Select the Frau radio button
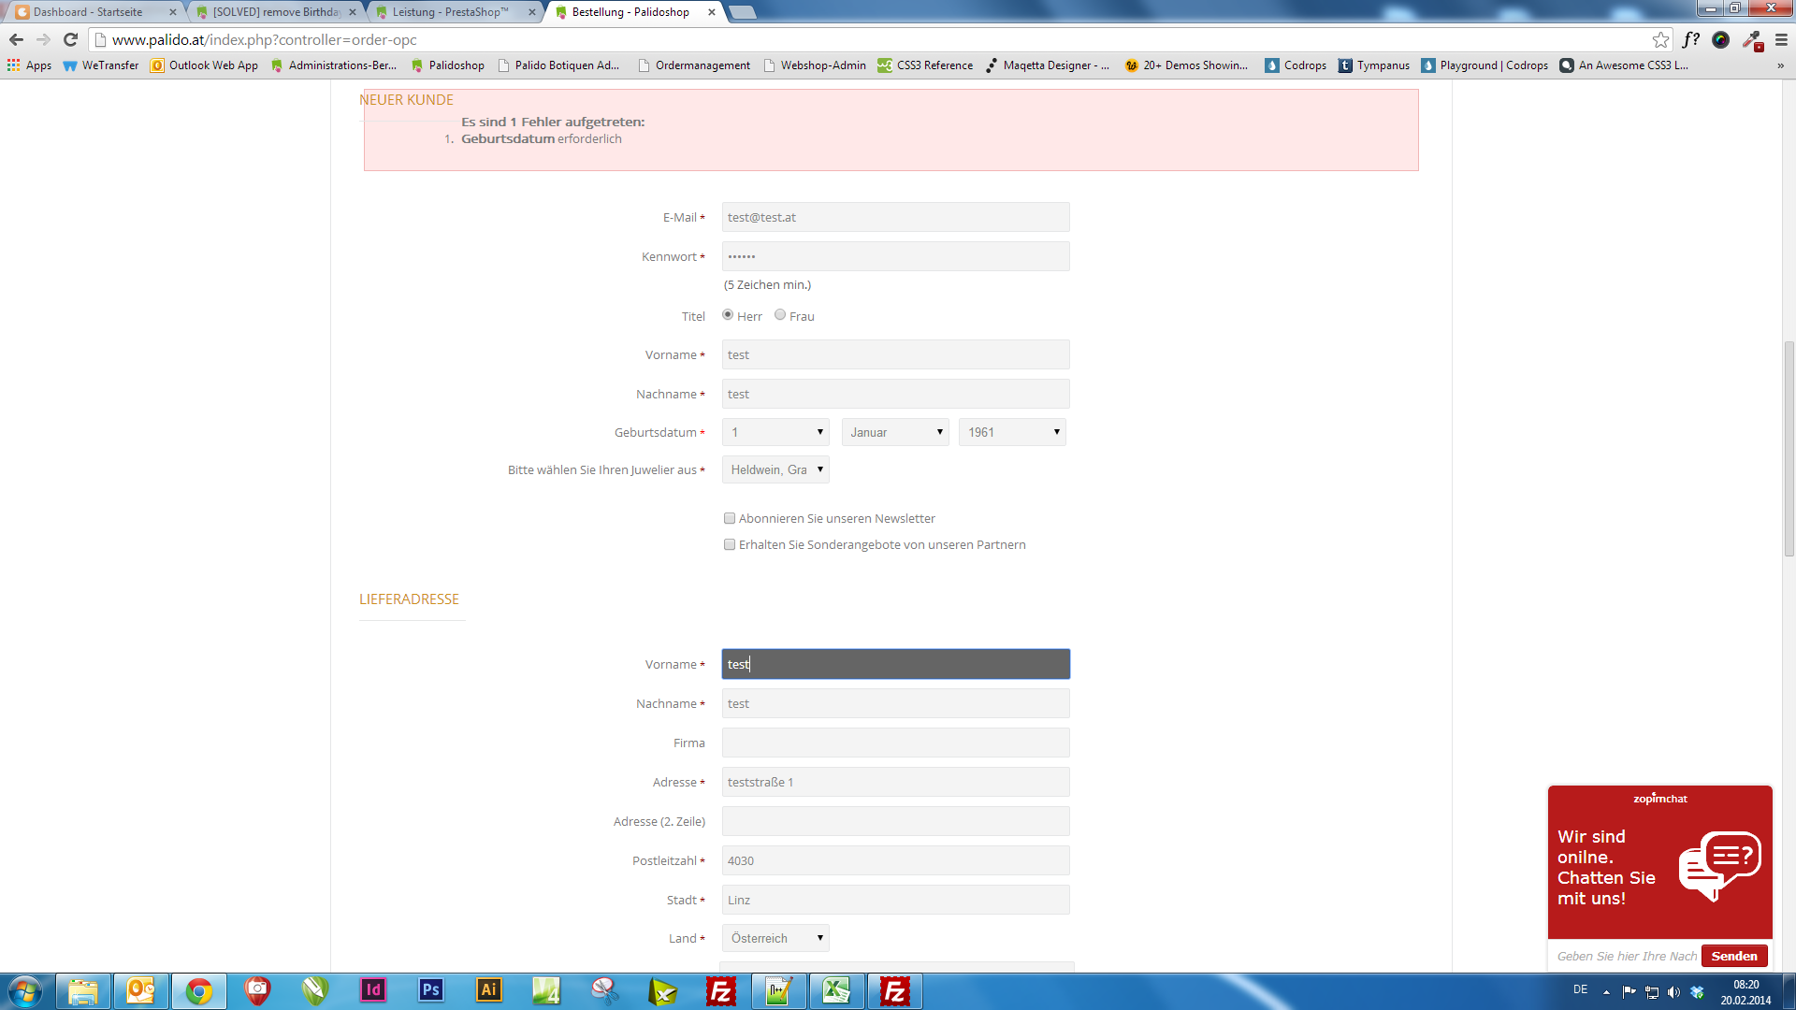The width and height of the screenshot is (1796, 1010). click(780, 315)
